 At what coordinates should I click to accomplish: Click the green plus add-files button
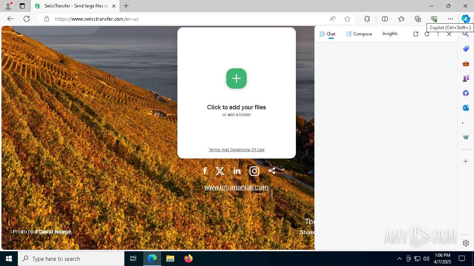coord(236,78)
